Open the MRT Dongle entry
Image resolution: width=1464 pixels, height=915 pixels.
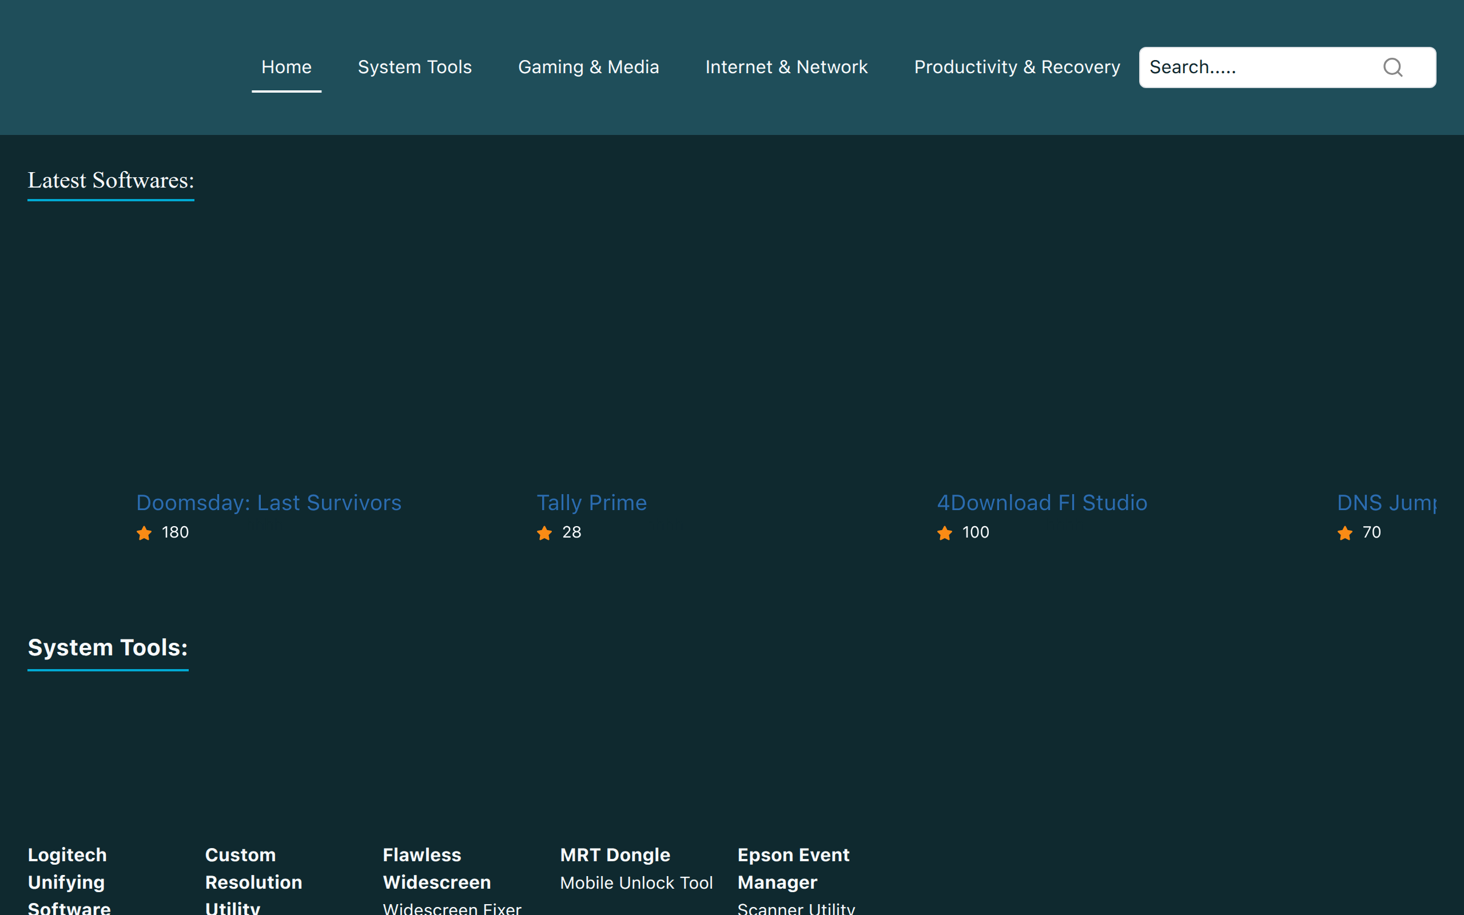coord(615,854)
